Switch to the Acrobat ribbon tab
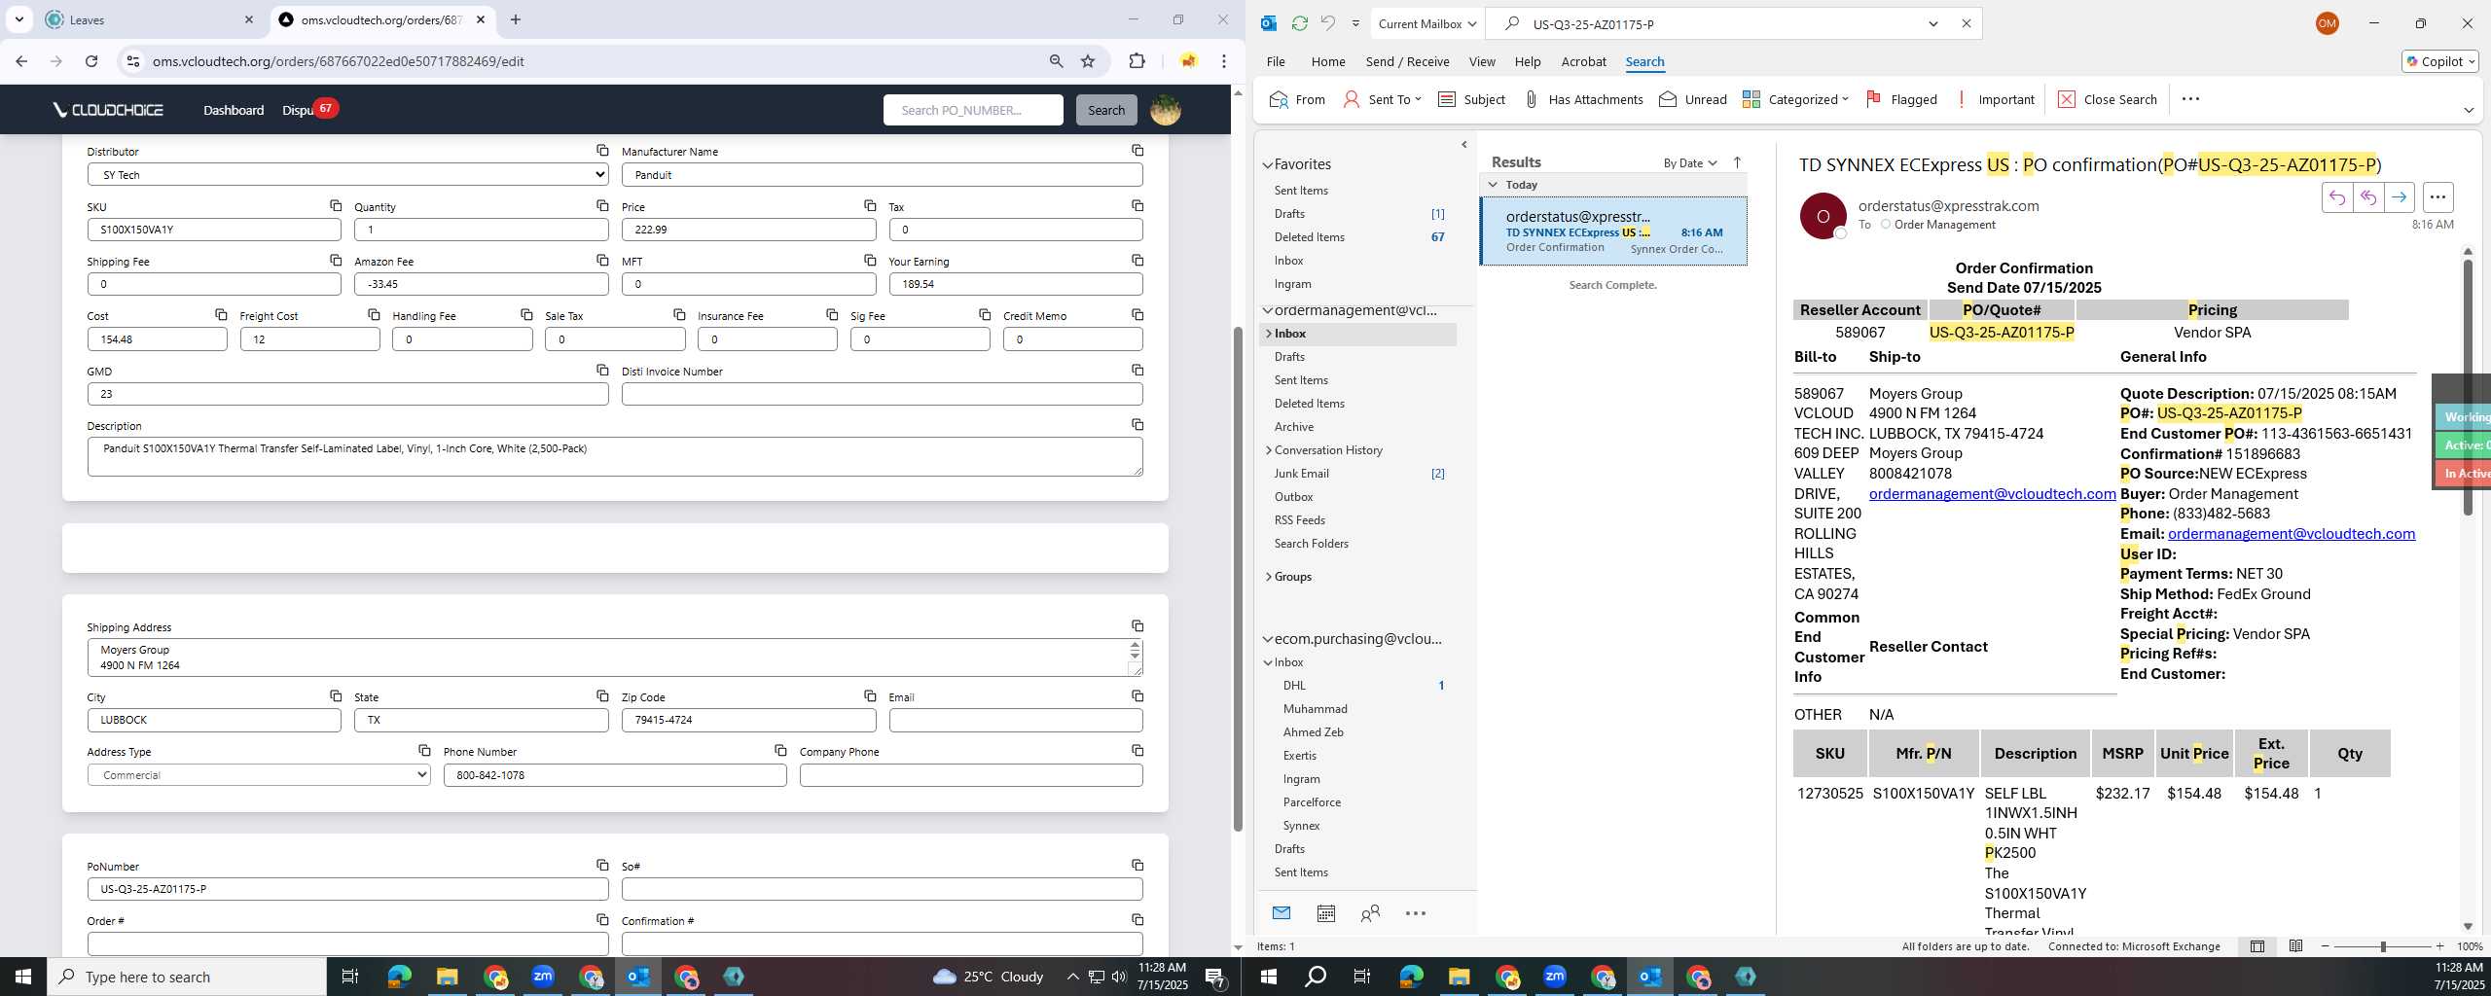 [1583, 61]
